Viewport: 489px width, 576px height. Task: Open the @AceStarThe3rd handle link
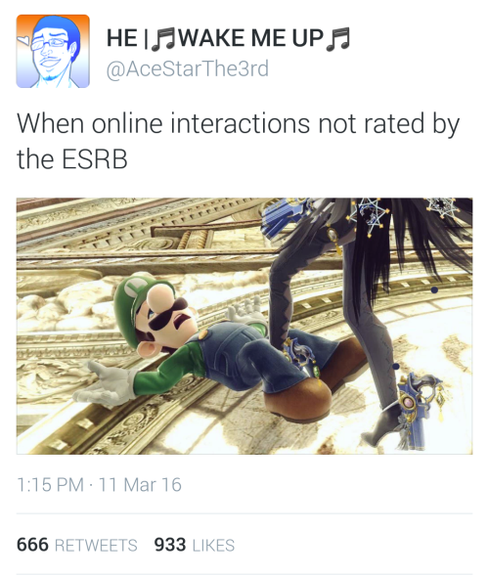point(188,68)
